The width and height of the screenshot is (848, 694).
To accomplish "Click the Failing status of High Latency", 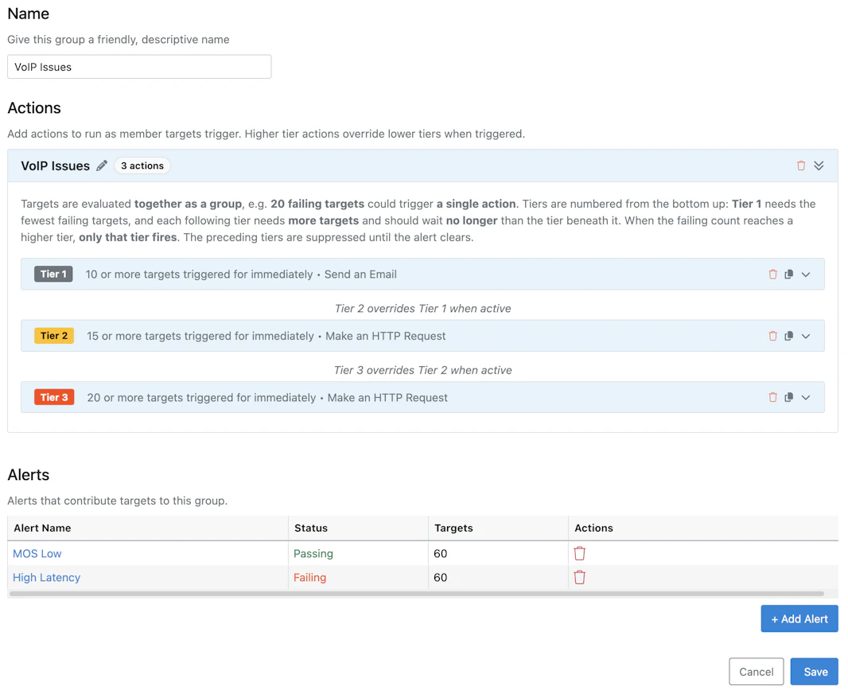I will tap(310, 577).
